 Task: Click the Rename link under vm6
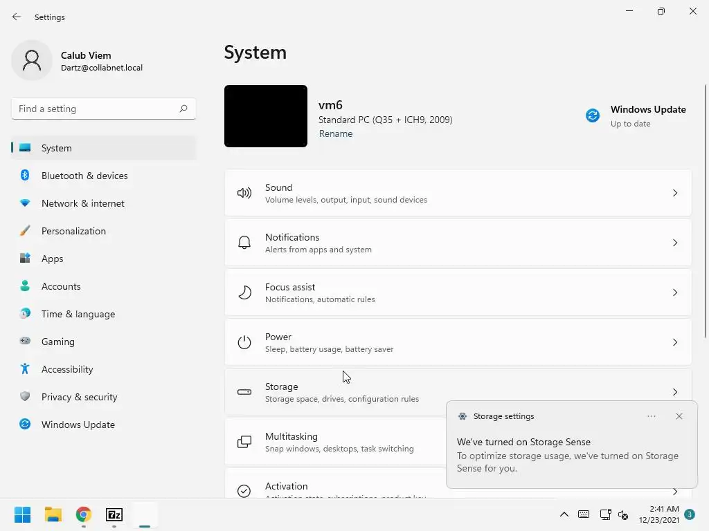pos(336,133)
